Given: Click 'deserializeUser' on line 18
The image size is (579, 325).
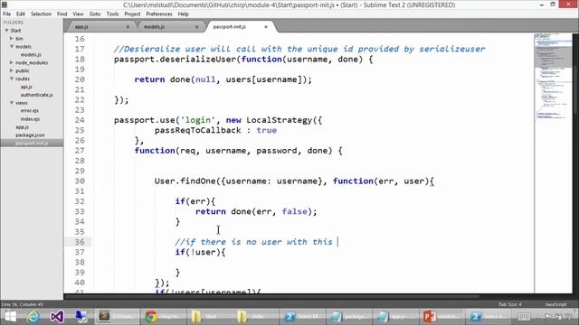Looking at the screenshot, I should click(199, 60).
